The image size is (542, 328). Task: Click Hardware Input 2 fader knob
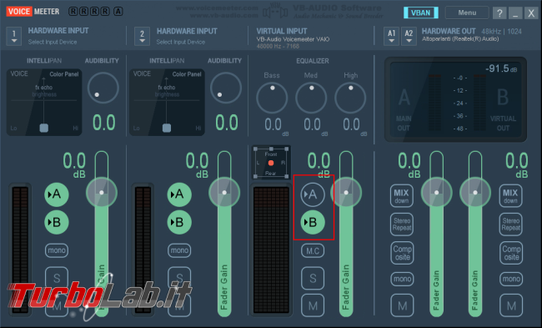click(x=224, y=192)
